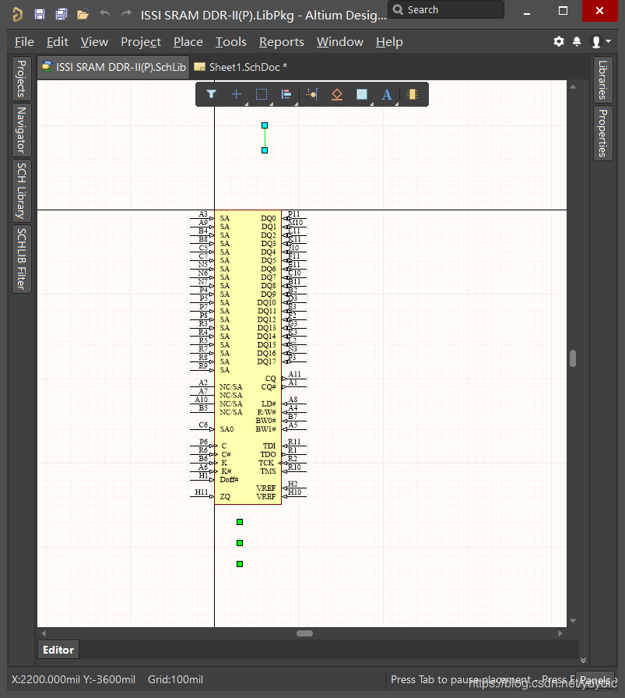Expand the Navigator side panel
This screenshot has height=698, width=625.
coord(21,129)
